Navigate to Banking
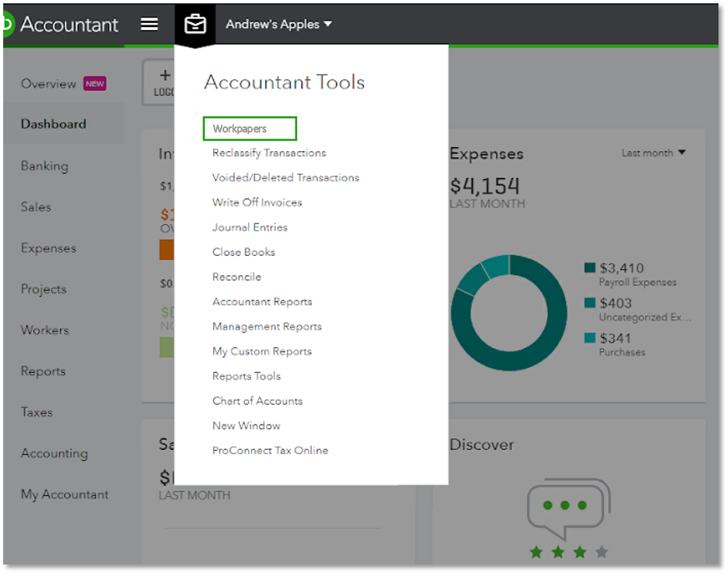Screen dimensions: 728x574 tap(45, 166)
